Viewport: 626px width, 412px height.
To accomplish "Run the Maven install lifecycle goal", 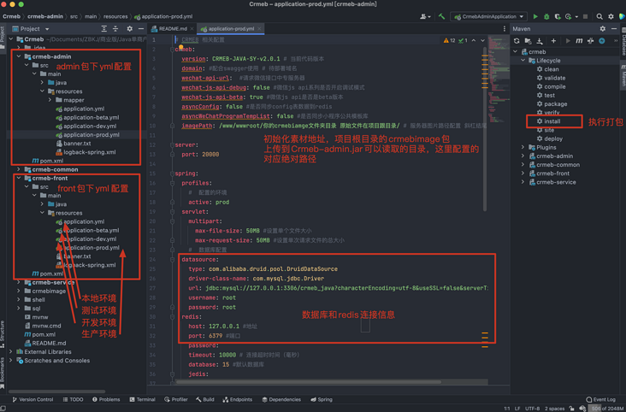I will click(552, 121).
